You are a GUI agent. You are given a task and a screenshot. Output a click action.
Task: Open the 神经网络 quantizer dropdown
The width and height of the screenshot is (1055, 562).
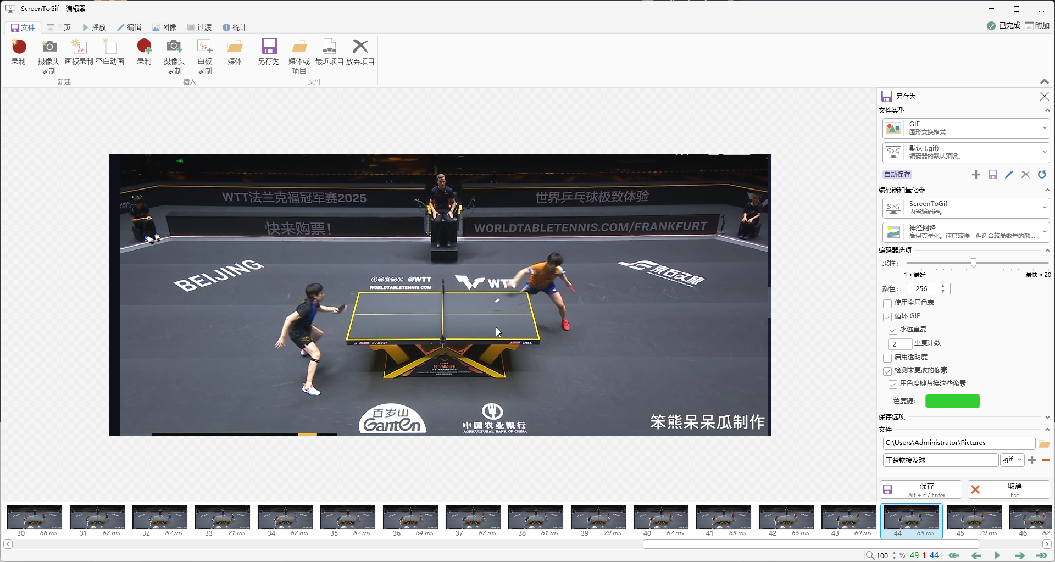coord(965,232)
